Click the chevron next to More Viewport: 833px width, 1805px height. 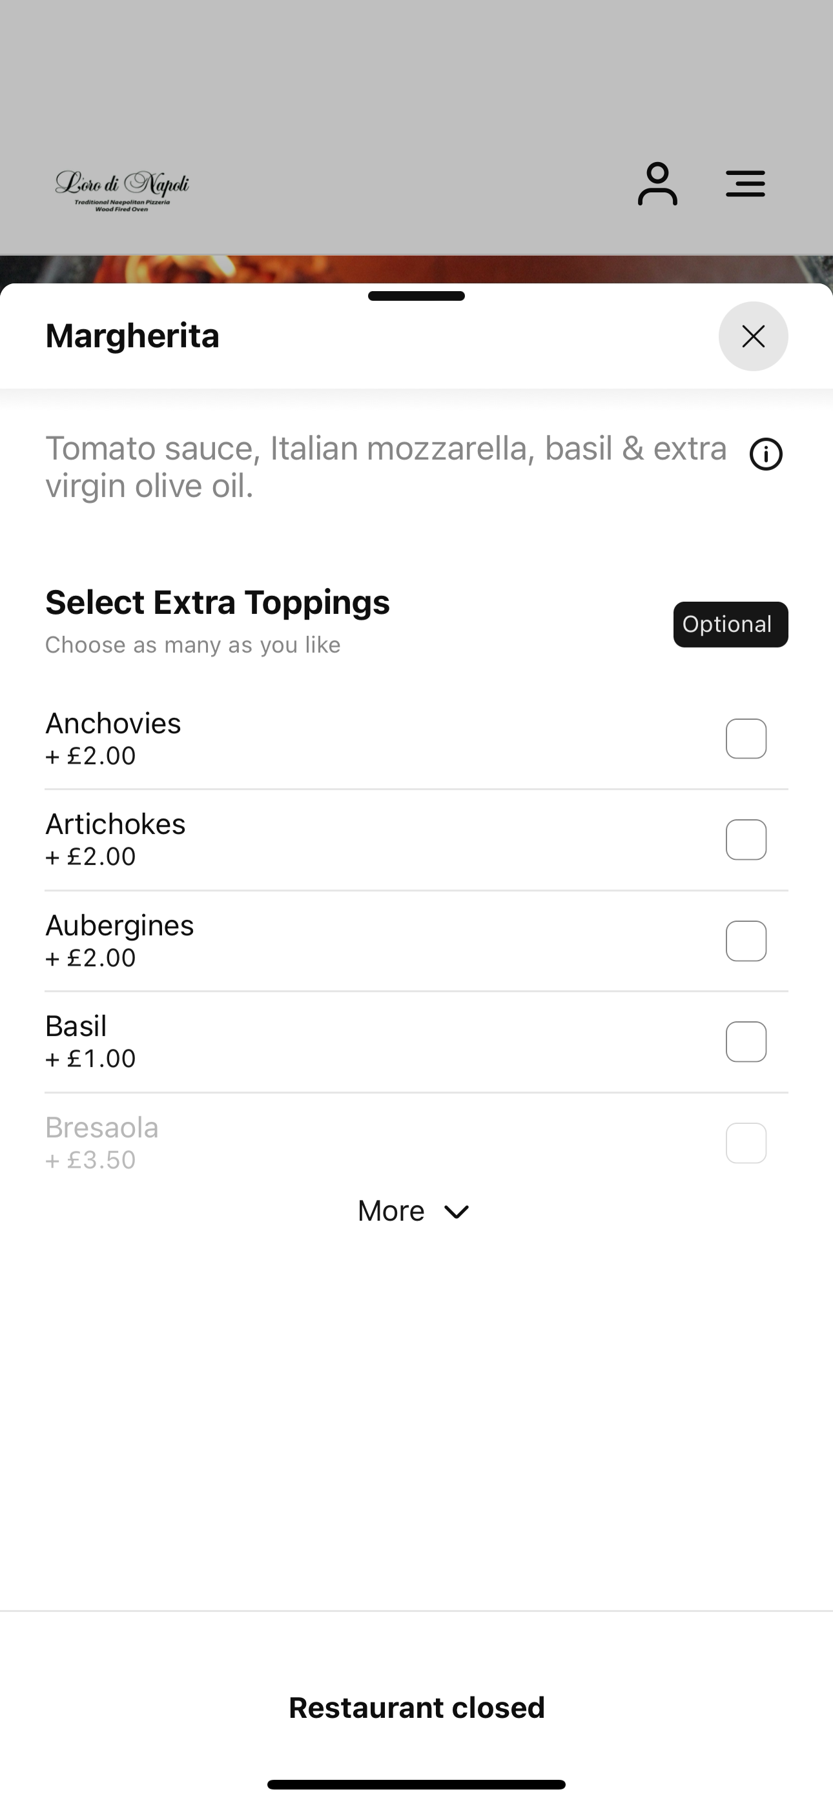[x=457, y=1212]
